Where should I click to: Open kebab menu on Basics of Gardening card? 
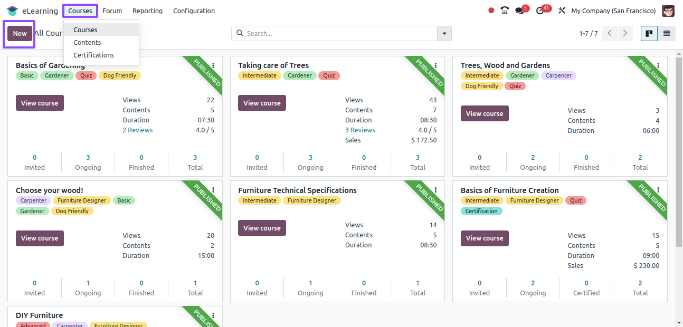pos(213,65)
